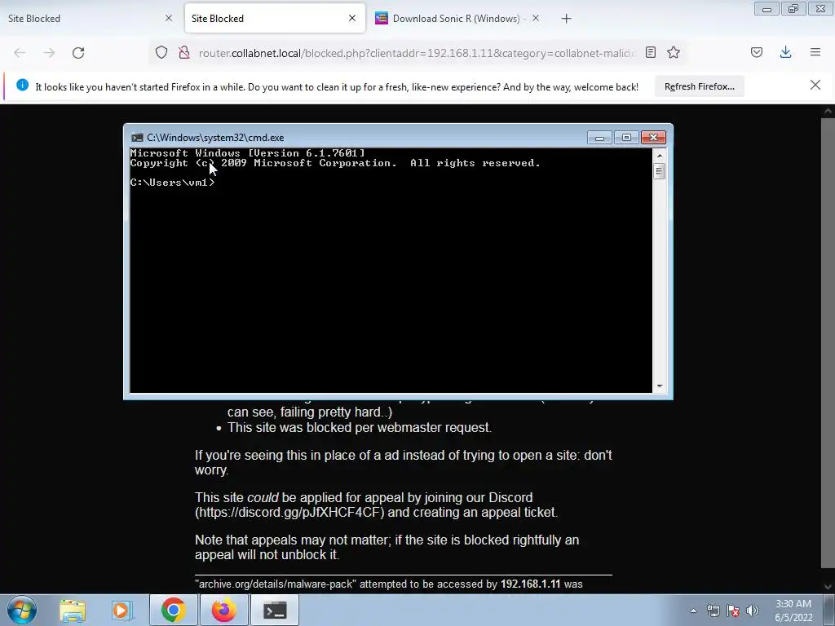Click the "blocked per webmaster request" bullet text
This screenshot has width=835, height=626.
point(360,427)
